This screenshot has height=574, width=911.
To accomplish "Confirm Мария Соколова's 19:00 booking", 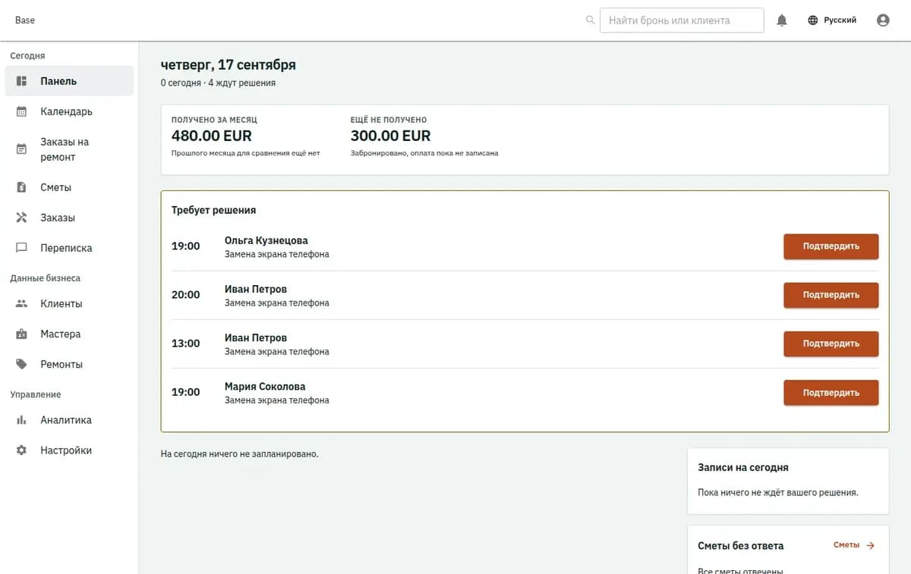I will point(831,393).
